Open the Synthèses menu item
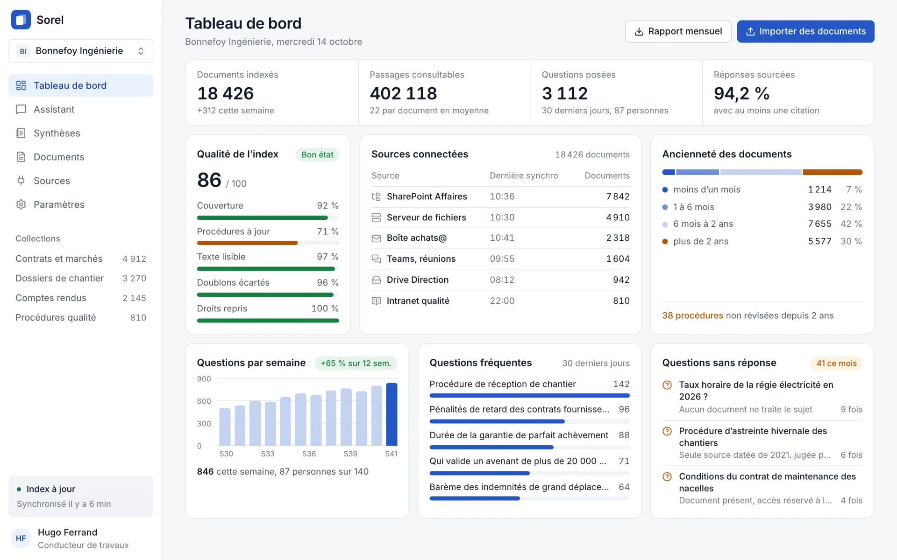 81,133
